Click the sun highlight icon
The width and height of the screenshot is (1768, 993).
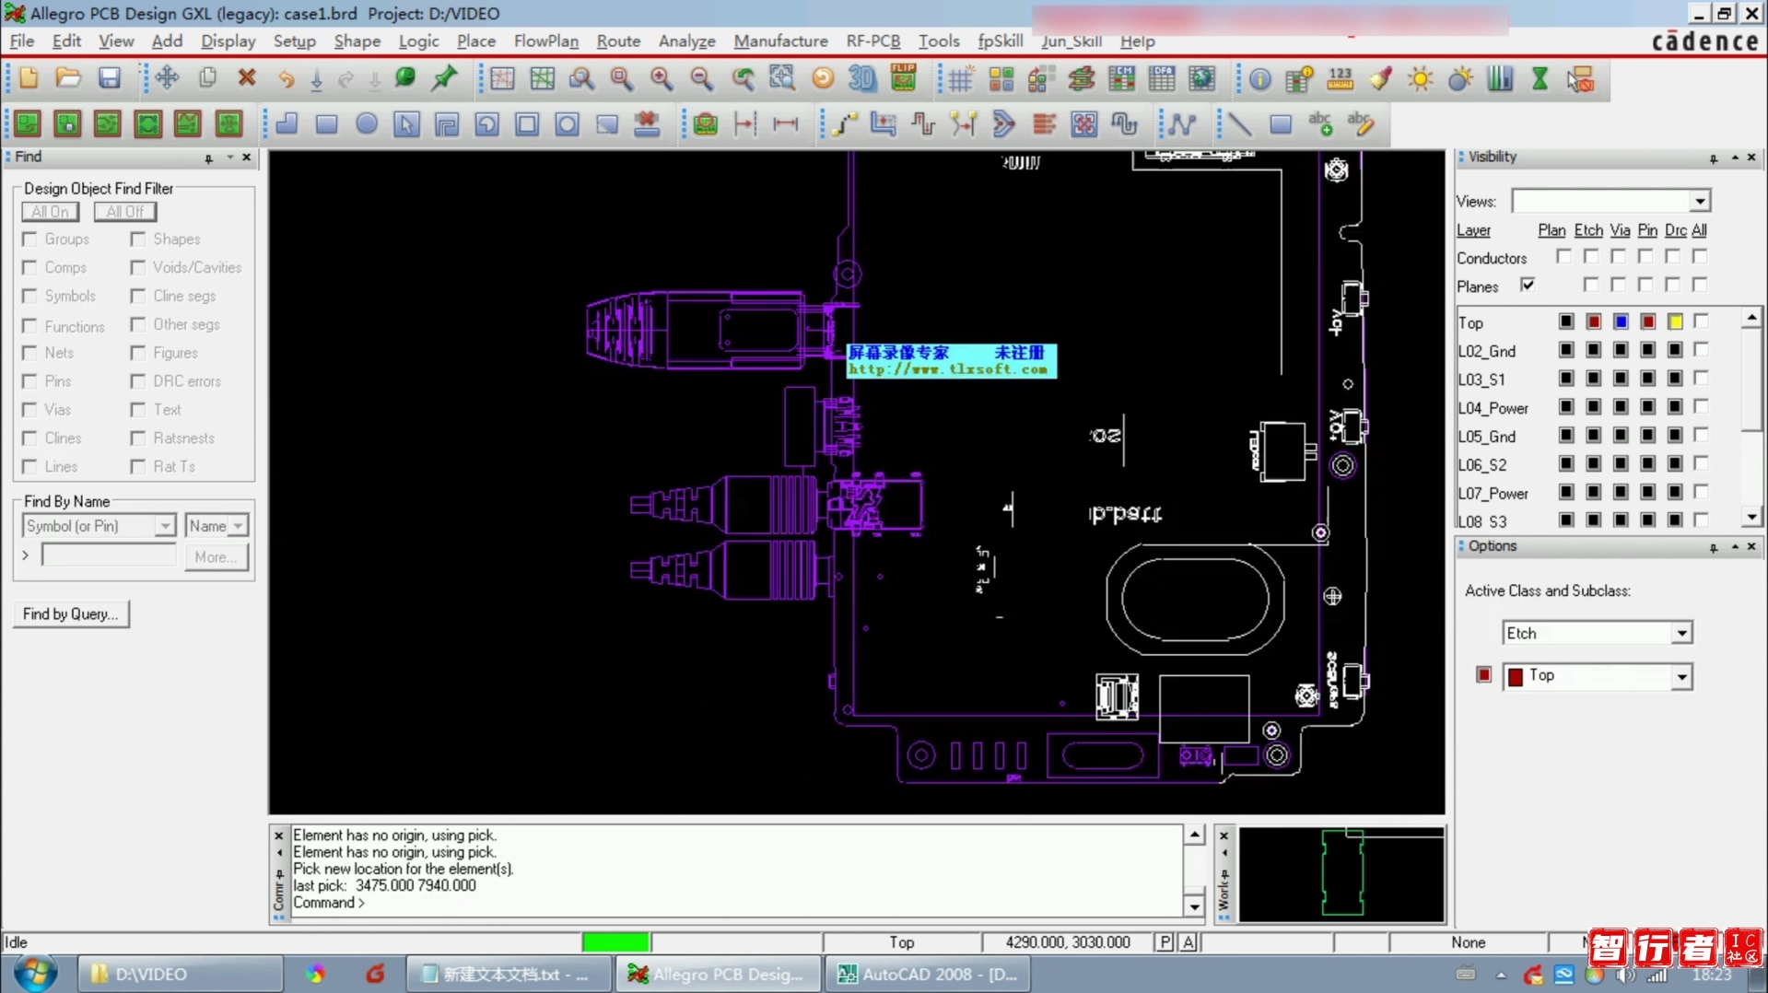tap(1421, 79)
